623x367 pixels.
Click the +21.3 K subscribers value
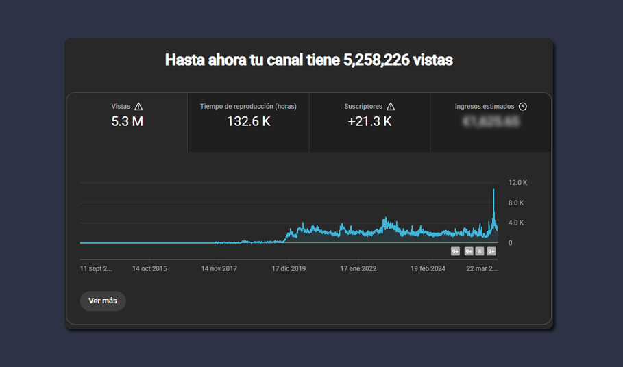(x=369, y=123)
